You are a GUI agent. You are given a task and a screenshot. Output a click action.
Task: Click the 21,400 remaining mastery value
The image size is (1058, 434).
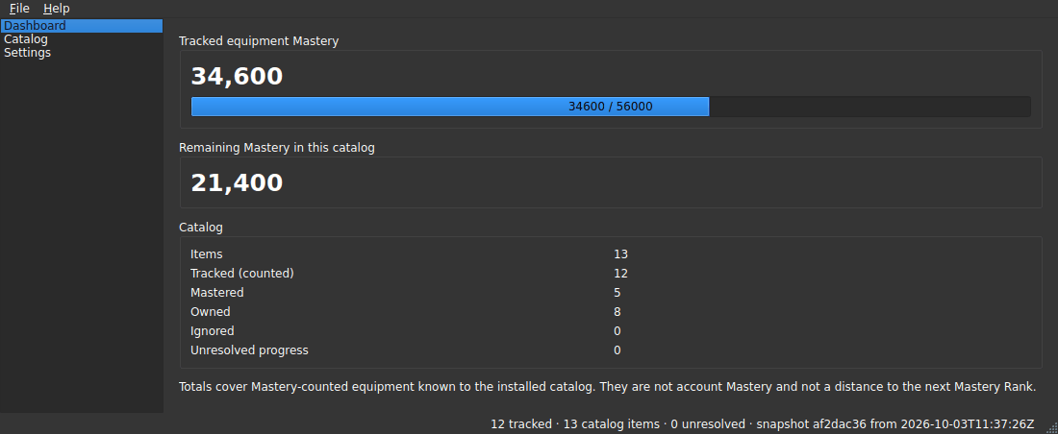click(237, 183)
